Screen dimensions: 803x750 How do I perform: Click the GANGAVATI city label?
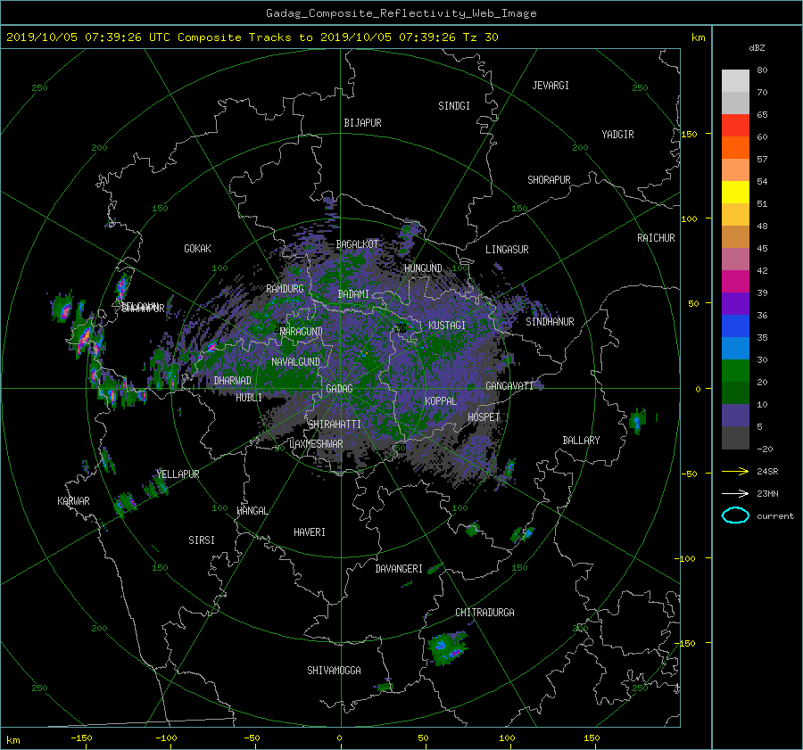pyautogui.click(x=509, y=385)
